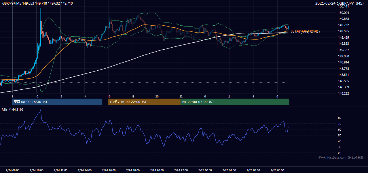Click price axis label 148.505
Image resolution: width=368 pixels, height=173 pixels.
point(344,81)
